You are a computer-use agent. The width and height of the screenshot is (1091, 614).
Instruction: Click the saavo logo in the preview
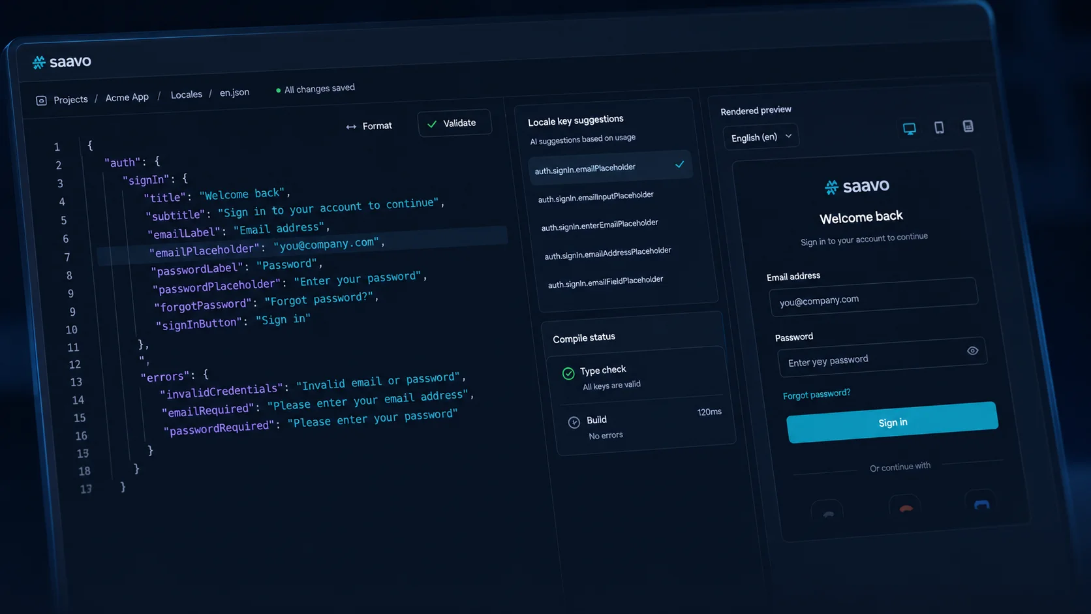click(x=857, y=187)
